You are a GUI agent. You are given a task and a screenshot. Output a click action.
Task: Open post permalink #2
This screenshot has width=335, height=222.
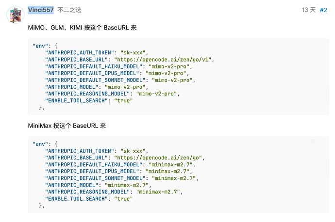point(323,10)
